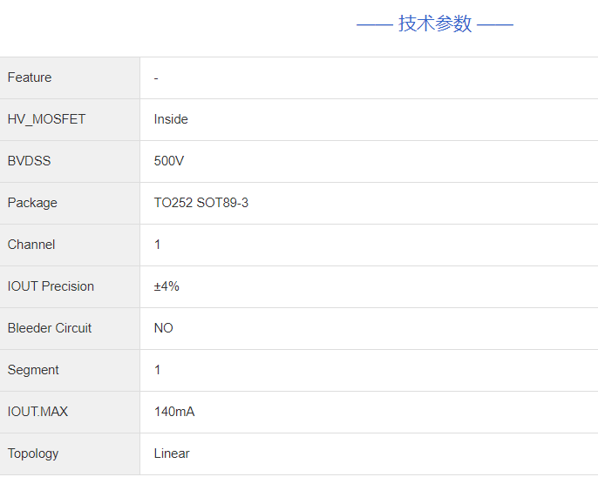
Task: Select the Channel parameter label
Action: (31, 245)
